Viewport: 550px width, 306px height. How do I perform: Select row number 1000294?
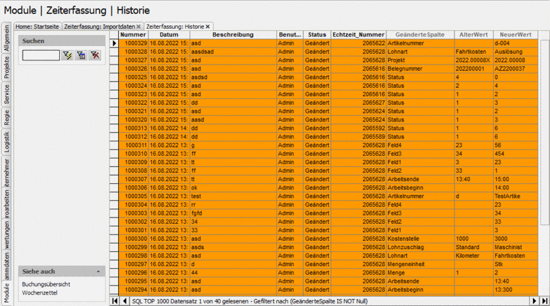pos(133,290)
